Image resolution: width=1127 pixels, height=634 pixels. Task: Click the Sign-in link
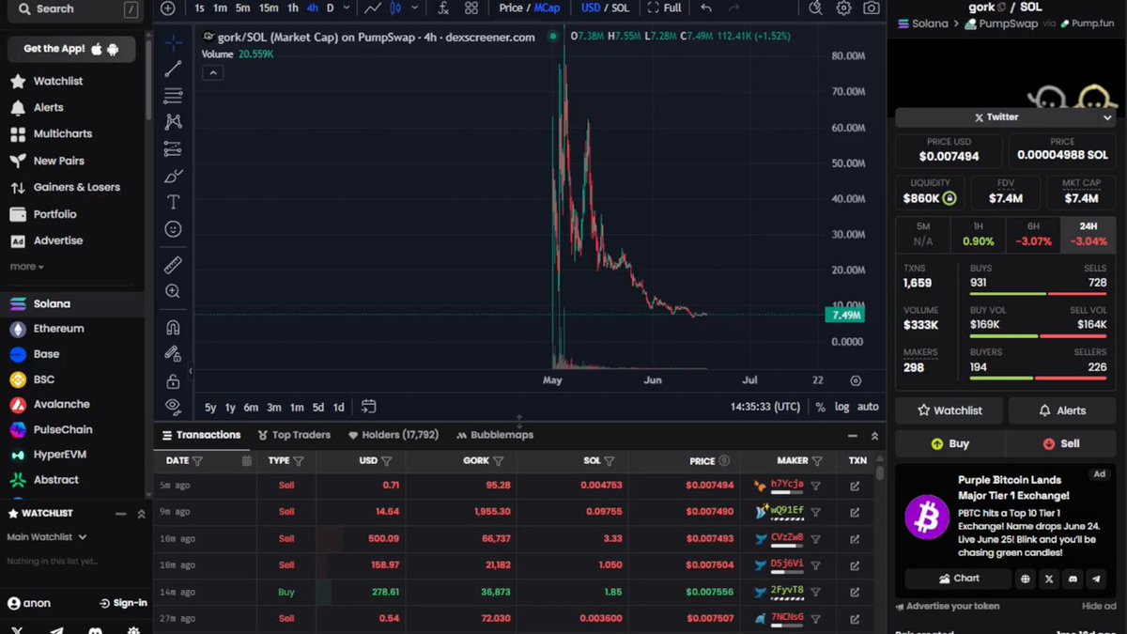point(123,603)
